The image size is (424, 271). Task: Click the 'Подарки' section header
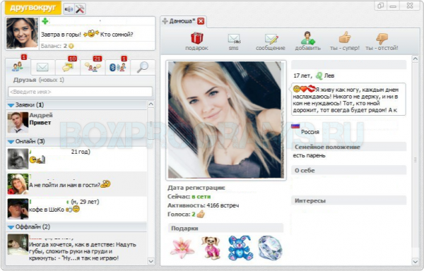pyautogui.click(x=225, y=229)
